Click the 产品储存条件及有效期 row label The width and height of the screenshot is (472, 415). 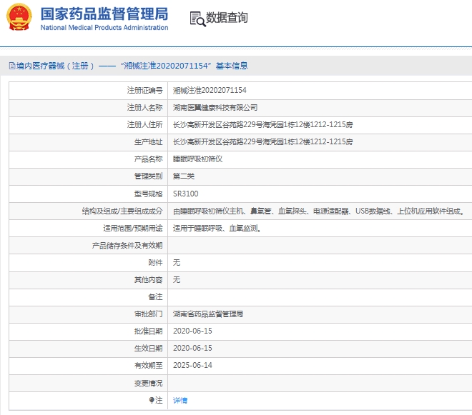[x=127, y=246]
